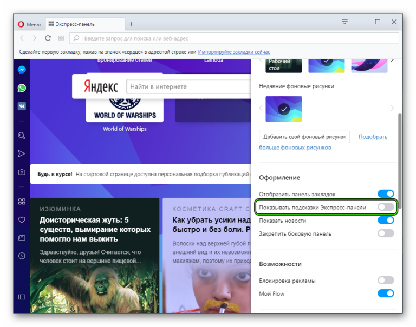416x327 pixels.
Task: Go forward with the forward arrow
Action: click(x=35, y=38)
